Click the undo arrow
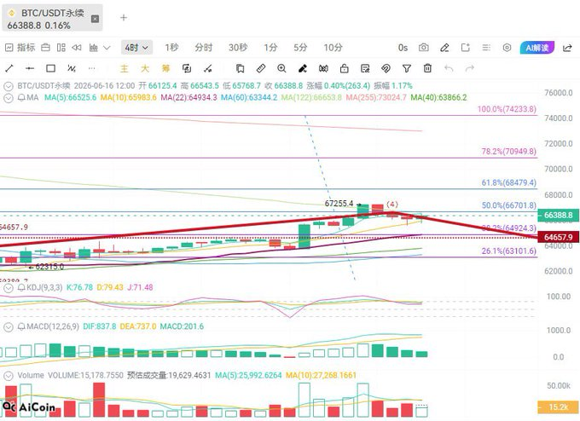Viewport: 580px width, 421px height. tap(449, 68)
